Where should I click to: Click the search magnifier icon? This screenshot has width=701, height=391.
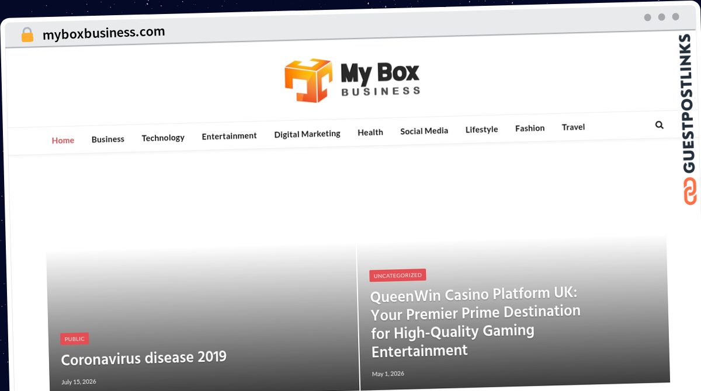[x=660, y=125]
